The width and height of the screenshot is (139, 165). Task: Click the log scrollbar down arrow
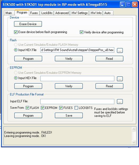[134, 142]
